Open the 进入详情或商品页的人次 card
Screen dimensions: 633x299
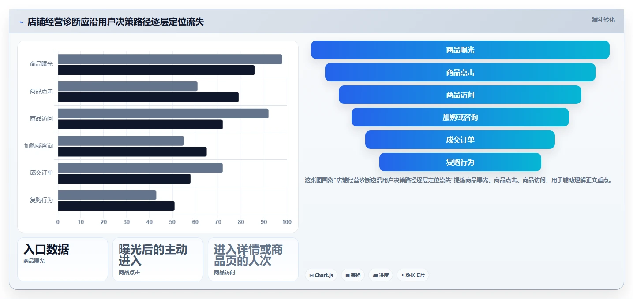[x=253, y=259]
